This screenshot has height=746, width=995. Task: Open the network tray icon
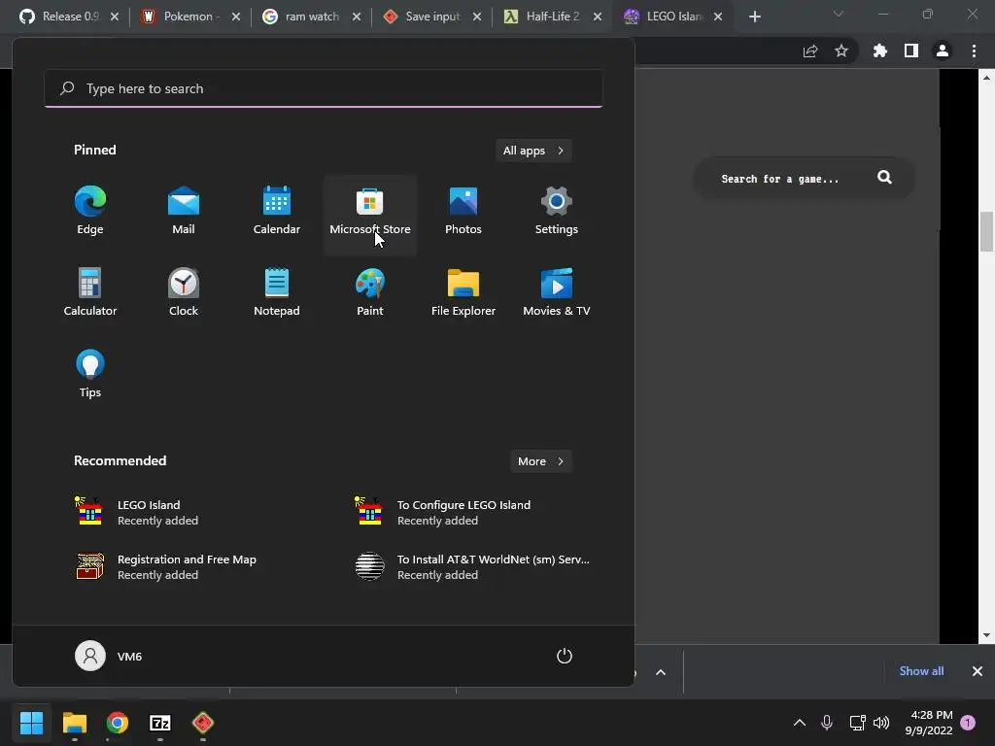coord(857,723)
